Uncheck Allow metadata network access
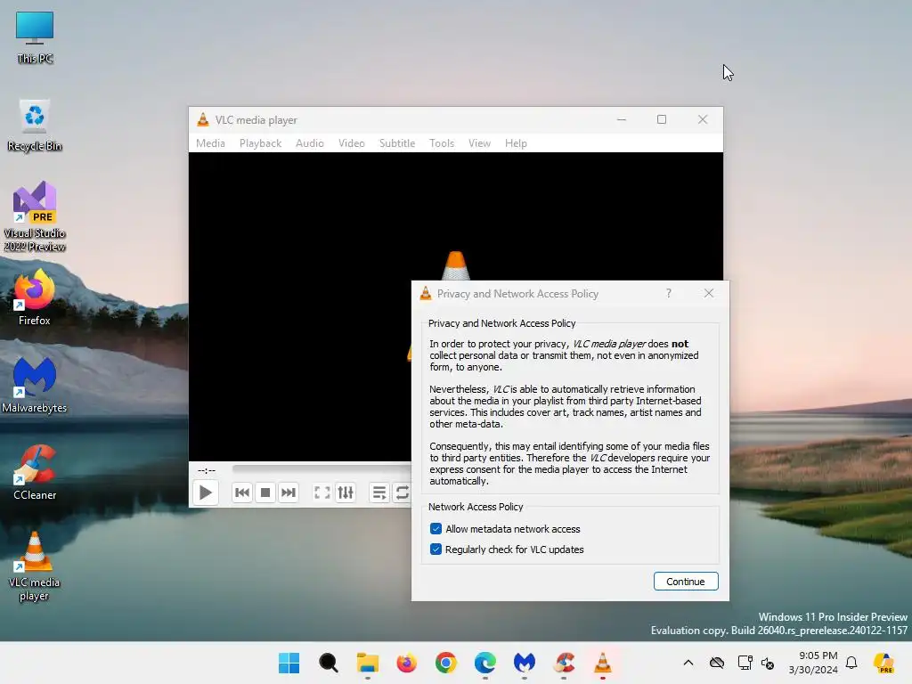 (436, 529)
